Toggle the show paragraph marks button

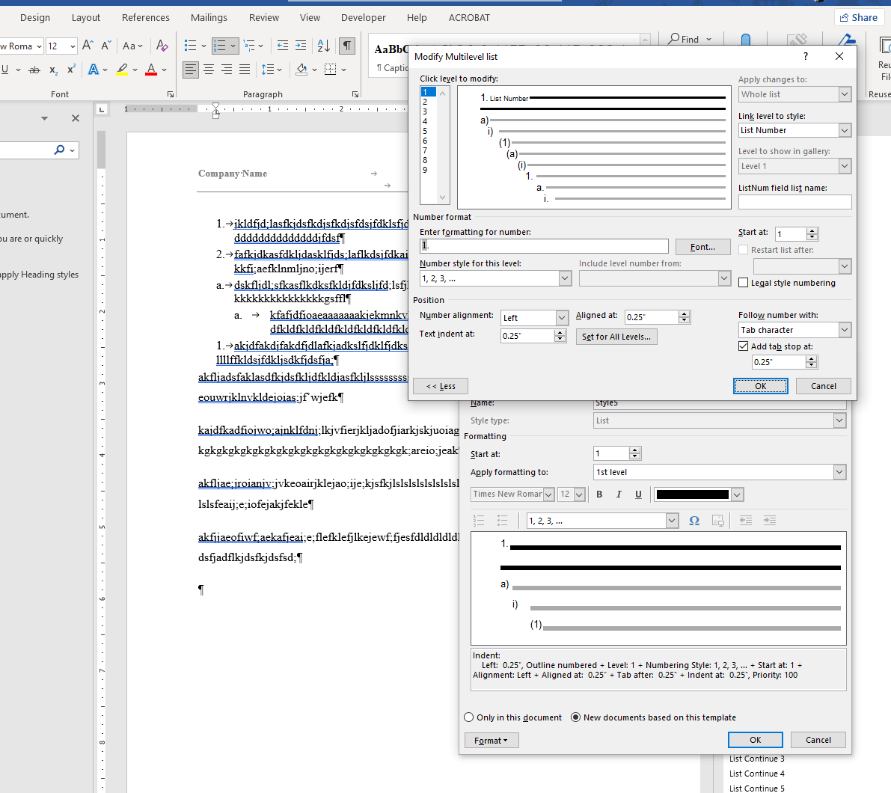[x=347, y=46]
